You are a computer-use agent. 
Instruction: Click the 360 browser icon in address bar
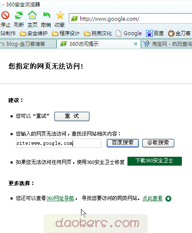74,19
